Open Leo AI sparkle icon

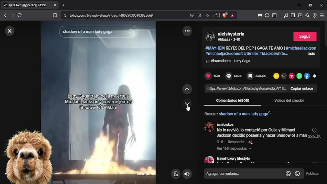tap(307, 15)
